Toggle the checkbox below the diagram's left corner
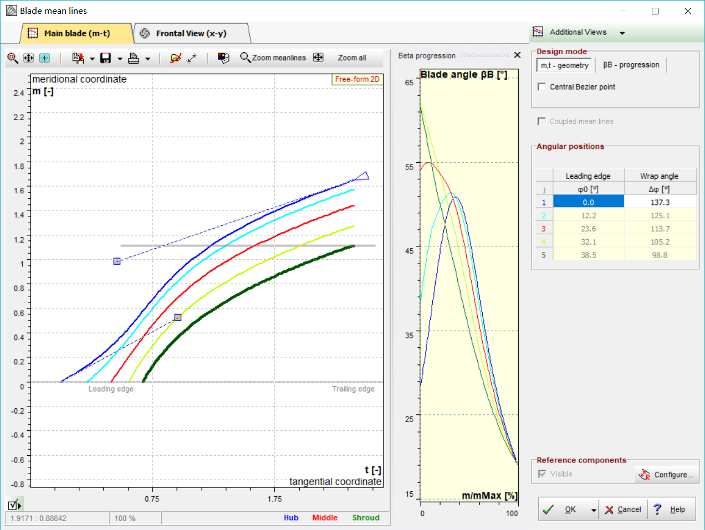 [13, 505]
